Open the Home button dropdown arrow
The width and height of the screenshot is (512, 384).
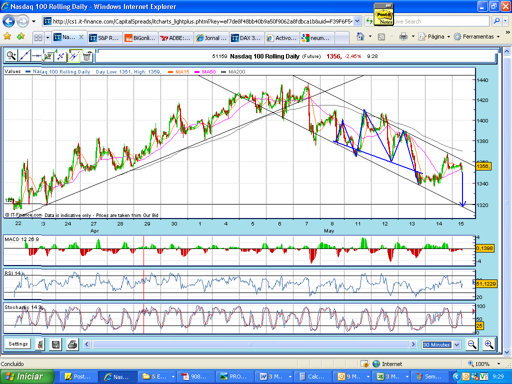370,36
